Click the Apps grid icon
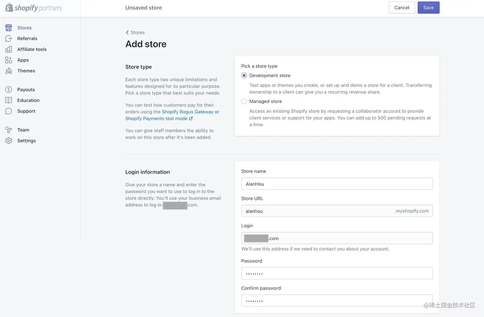 (9, 60)
